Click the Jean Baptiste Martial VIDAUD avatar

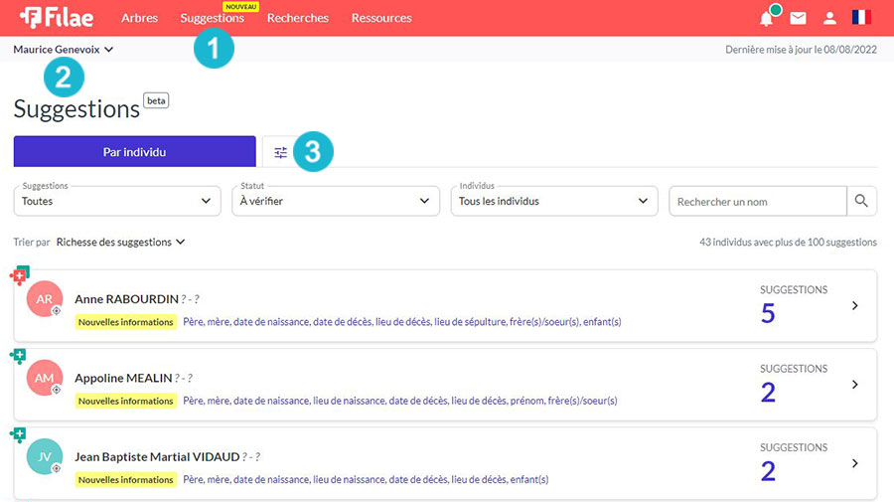[x=45, y=456]
